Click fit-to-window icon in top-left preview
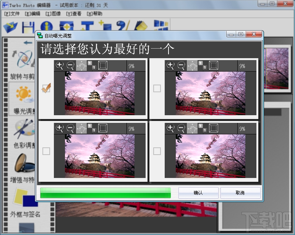The image size is (295, 235). 103,65
